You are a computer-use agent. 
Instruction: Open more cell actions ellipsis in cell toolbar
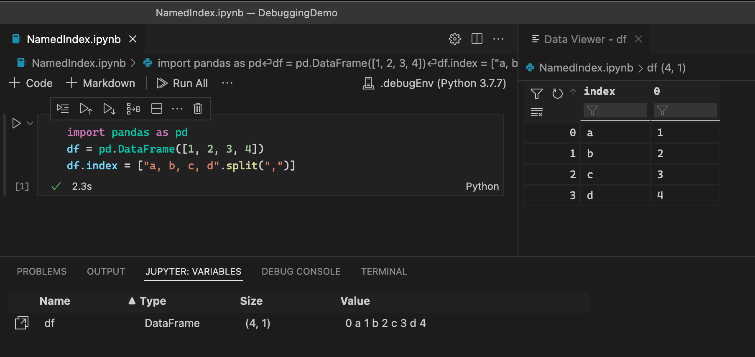(x=177, y=109)
